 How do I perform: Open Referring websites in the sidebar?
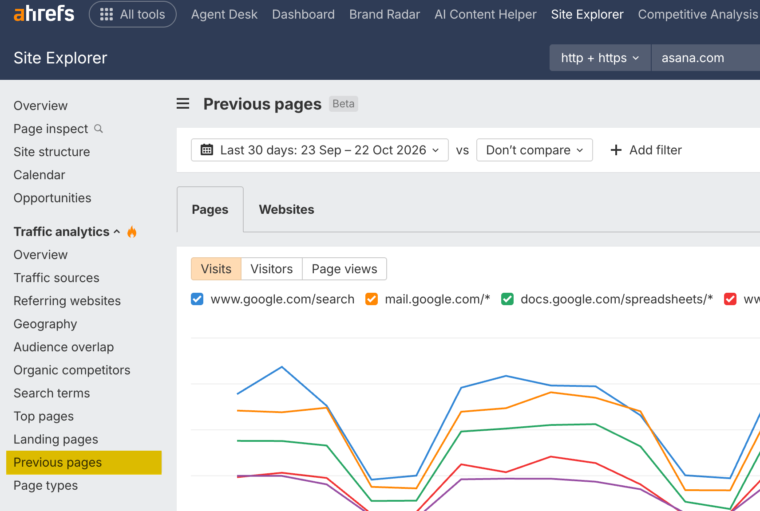tap(67, 301)
